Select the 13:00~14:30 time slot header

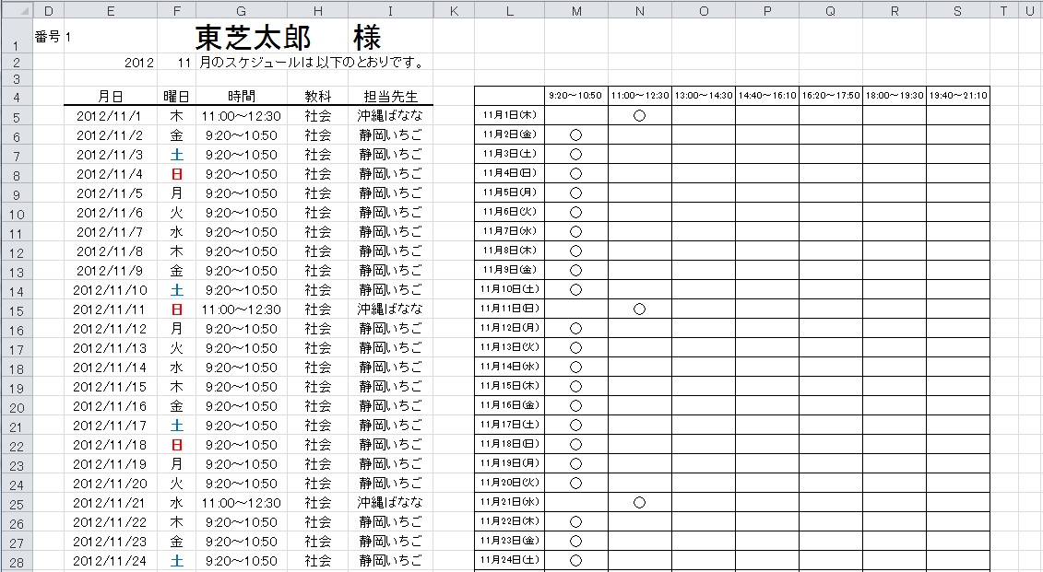pyautogui.click(x=704, y=96)
